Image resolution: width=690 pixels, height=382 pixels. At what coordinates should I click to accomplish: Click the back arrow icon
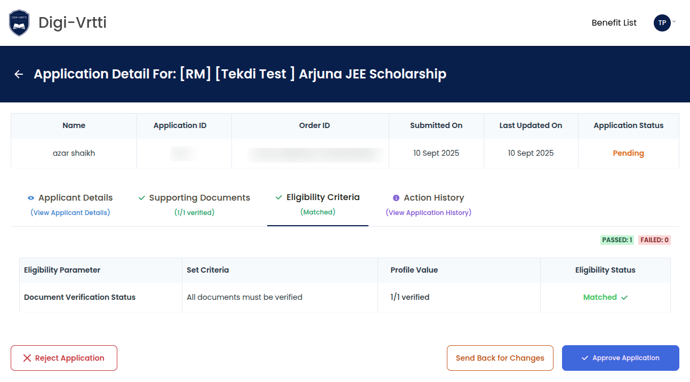click(19, 74)
